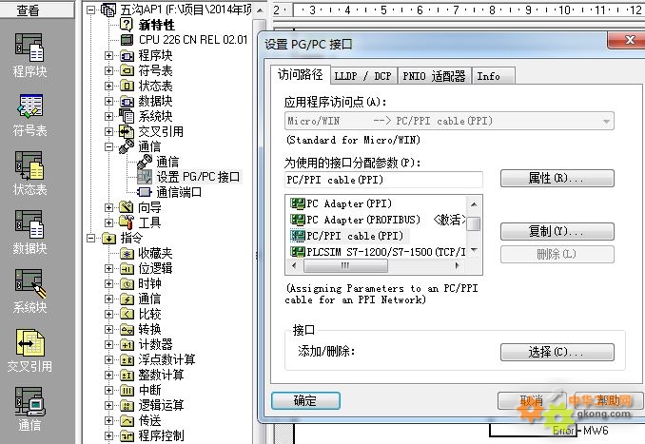Collapse the 通信 project tree node

tap(108, 146)
